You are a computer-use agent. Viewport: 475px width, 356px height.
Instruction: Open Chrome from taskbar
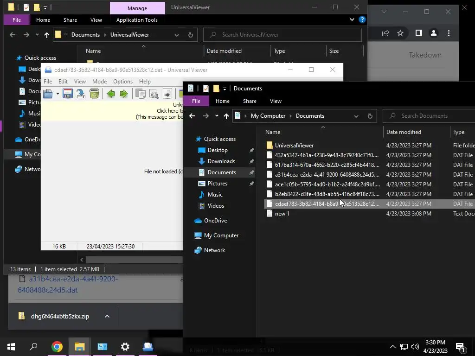pos(57,347)
